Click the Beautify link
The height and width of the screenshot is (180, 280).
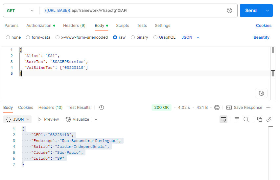[x=261, y=37]
